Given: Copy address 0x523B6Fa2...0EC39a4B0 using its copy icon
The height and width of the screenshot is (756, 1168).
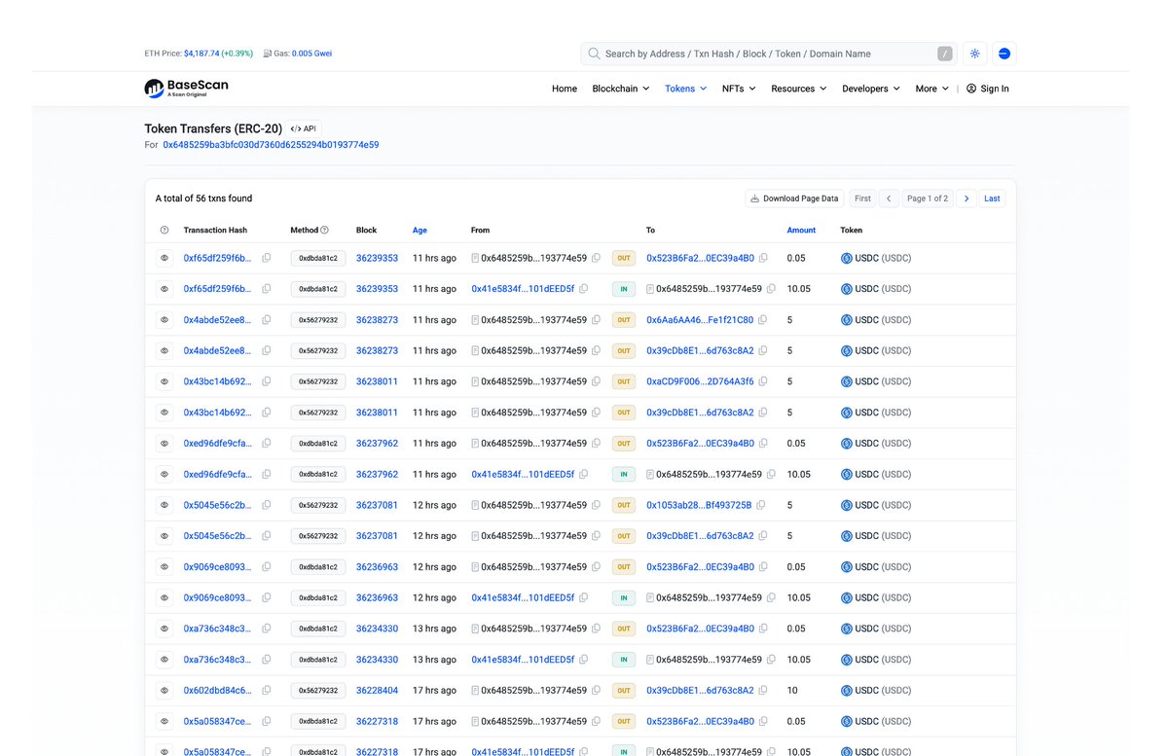Looking at the screenshot, I should [x=761, y=257].
